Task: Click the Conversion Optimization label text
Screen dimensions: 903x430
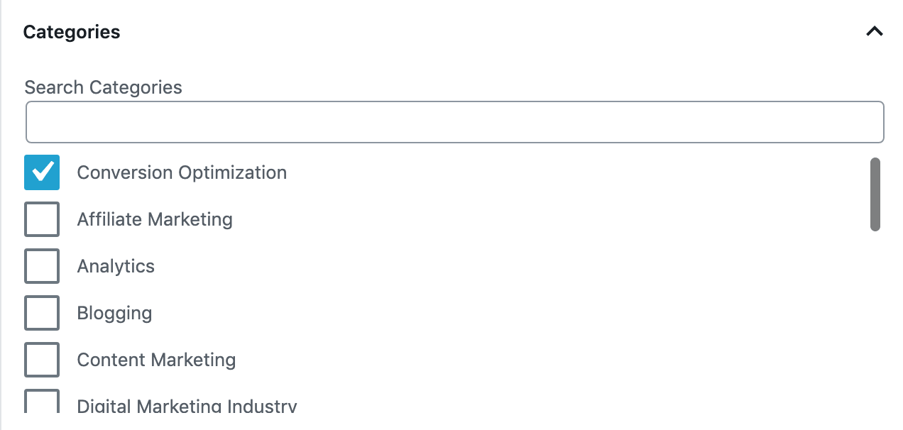Action: 182,172
